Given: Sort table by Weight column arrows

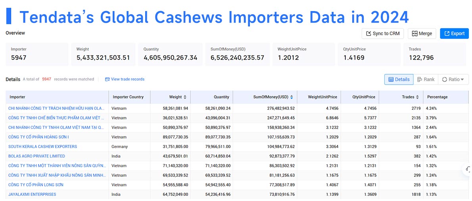Looking at the screenshot, I should coord(185,97).
